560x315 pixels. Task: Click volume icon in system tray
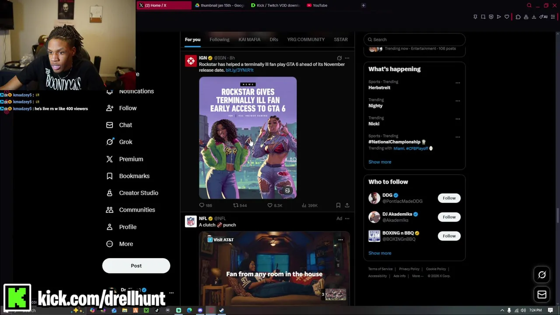tap(523, 310)
